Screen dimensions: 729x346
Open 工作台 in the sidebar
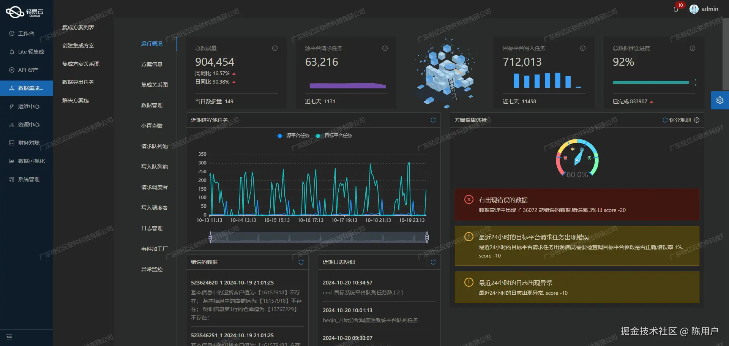coord(27,33)
